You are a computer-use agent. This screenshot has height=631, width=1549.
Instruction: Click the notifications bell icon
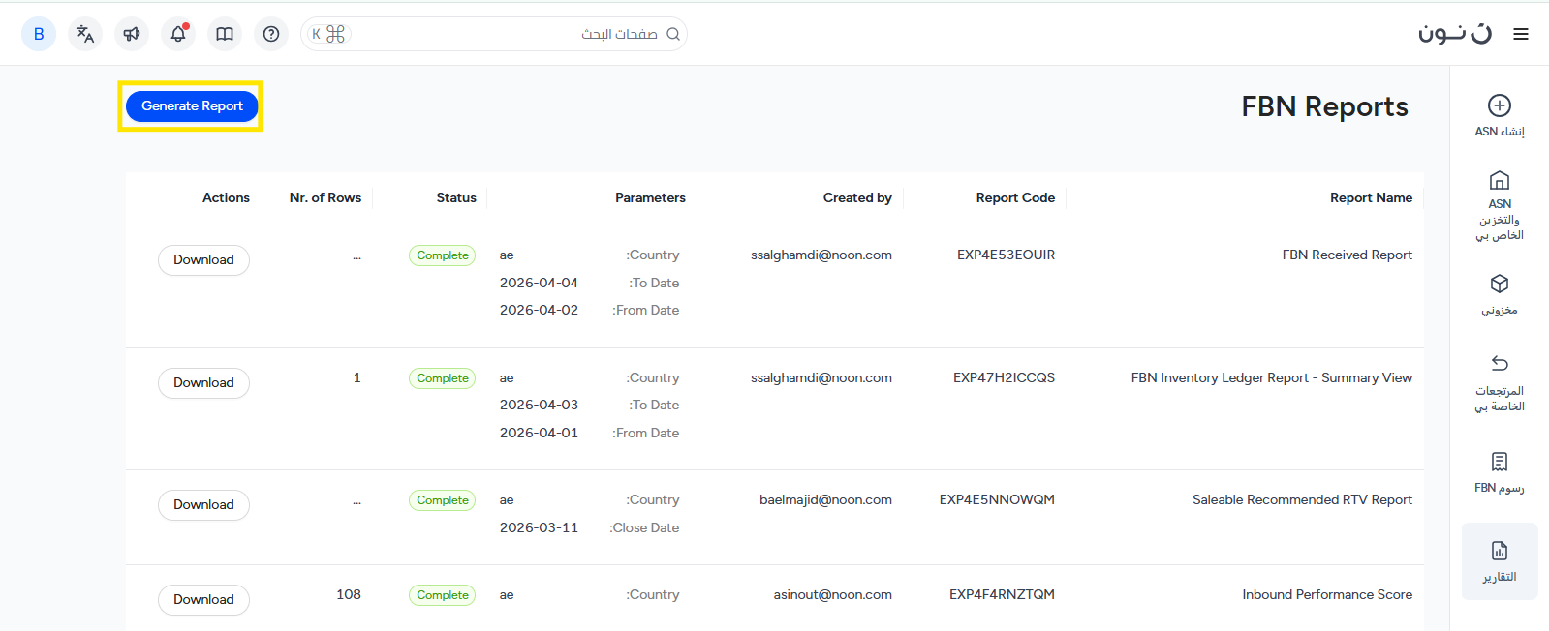click(178, 34)
